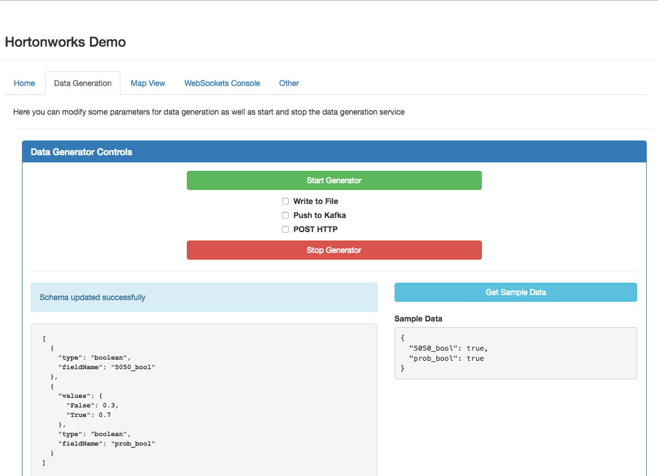The width and height of the screenshot is (658, 476).
Task: Click the "prob_bool": true sample line
Action: [446, 358]
